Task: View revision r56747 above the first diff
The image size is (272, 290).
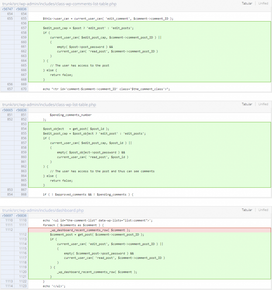Action: (x=7, y=9)
